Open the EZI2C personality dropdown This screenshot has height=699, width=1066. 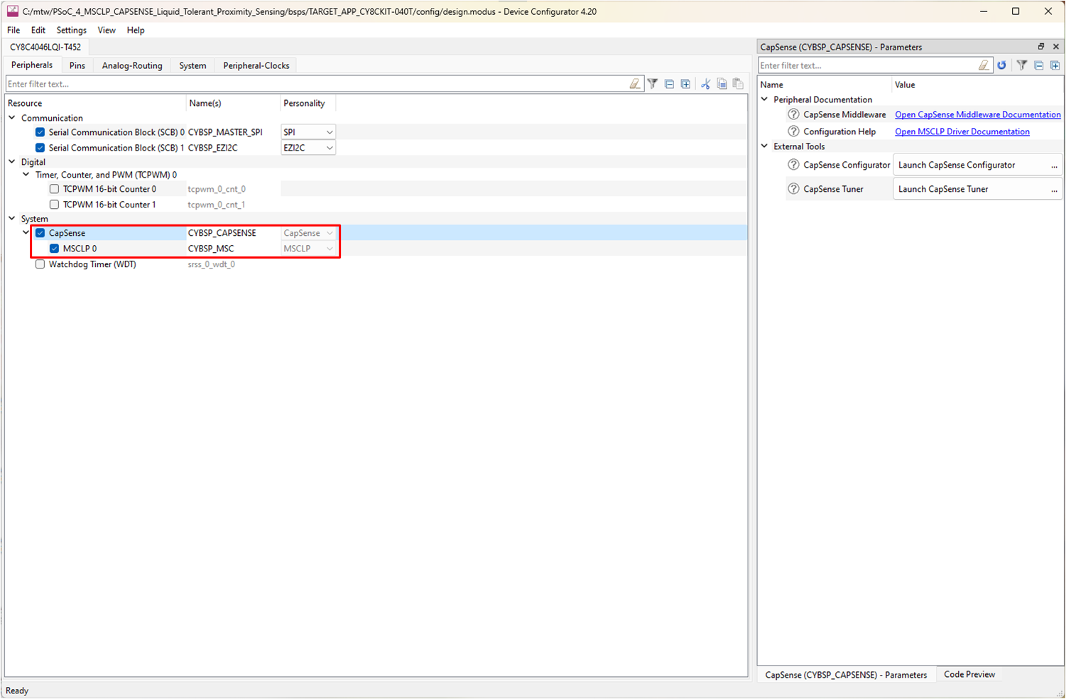coord(308,148)
